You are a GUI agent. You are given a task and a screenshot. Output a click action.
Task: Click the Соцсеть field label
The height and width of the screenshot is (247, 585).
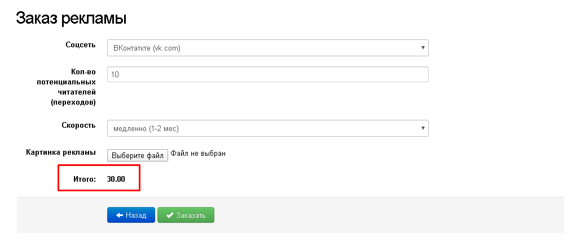pyautogui.click(x=81, y=45)
